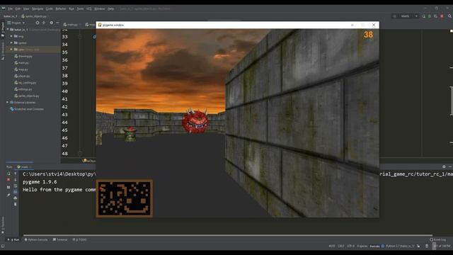Image resolution: width=453 pixels, height=255 pixels.
Task: Click the Structure vertical tool window tab
Action: pos(3,51)
